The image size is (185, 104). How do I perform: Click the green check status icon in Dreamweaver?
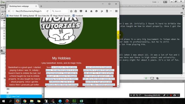pyautogui.click(x=146, y=78)
